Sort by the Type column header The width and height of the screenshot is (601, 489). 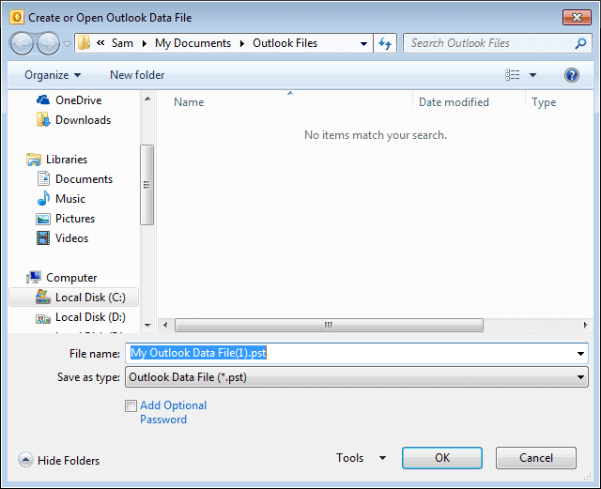[544, 102]
